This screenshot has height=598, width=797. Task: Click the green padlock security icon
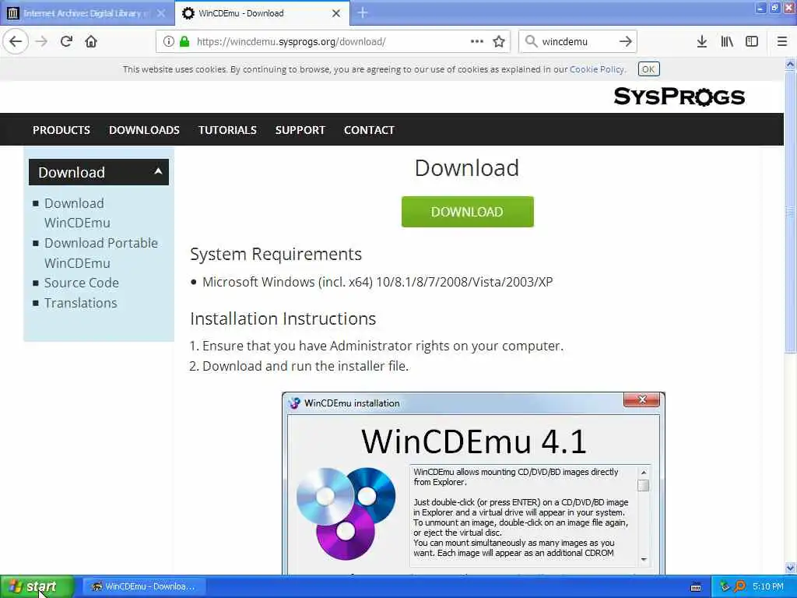pyautogui.click(x=184, y=42)
